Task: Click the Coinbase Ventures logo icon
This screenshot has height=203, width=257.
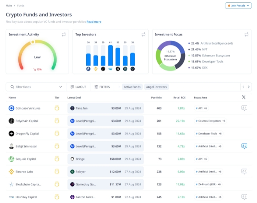Action: [11, 108]
